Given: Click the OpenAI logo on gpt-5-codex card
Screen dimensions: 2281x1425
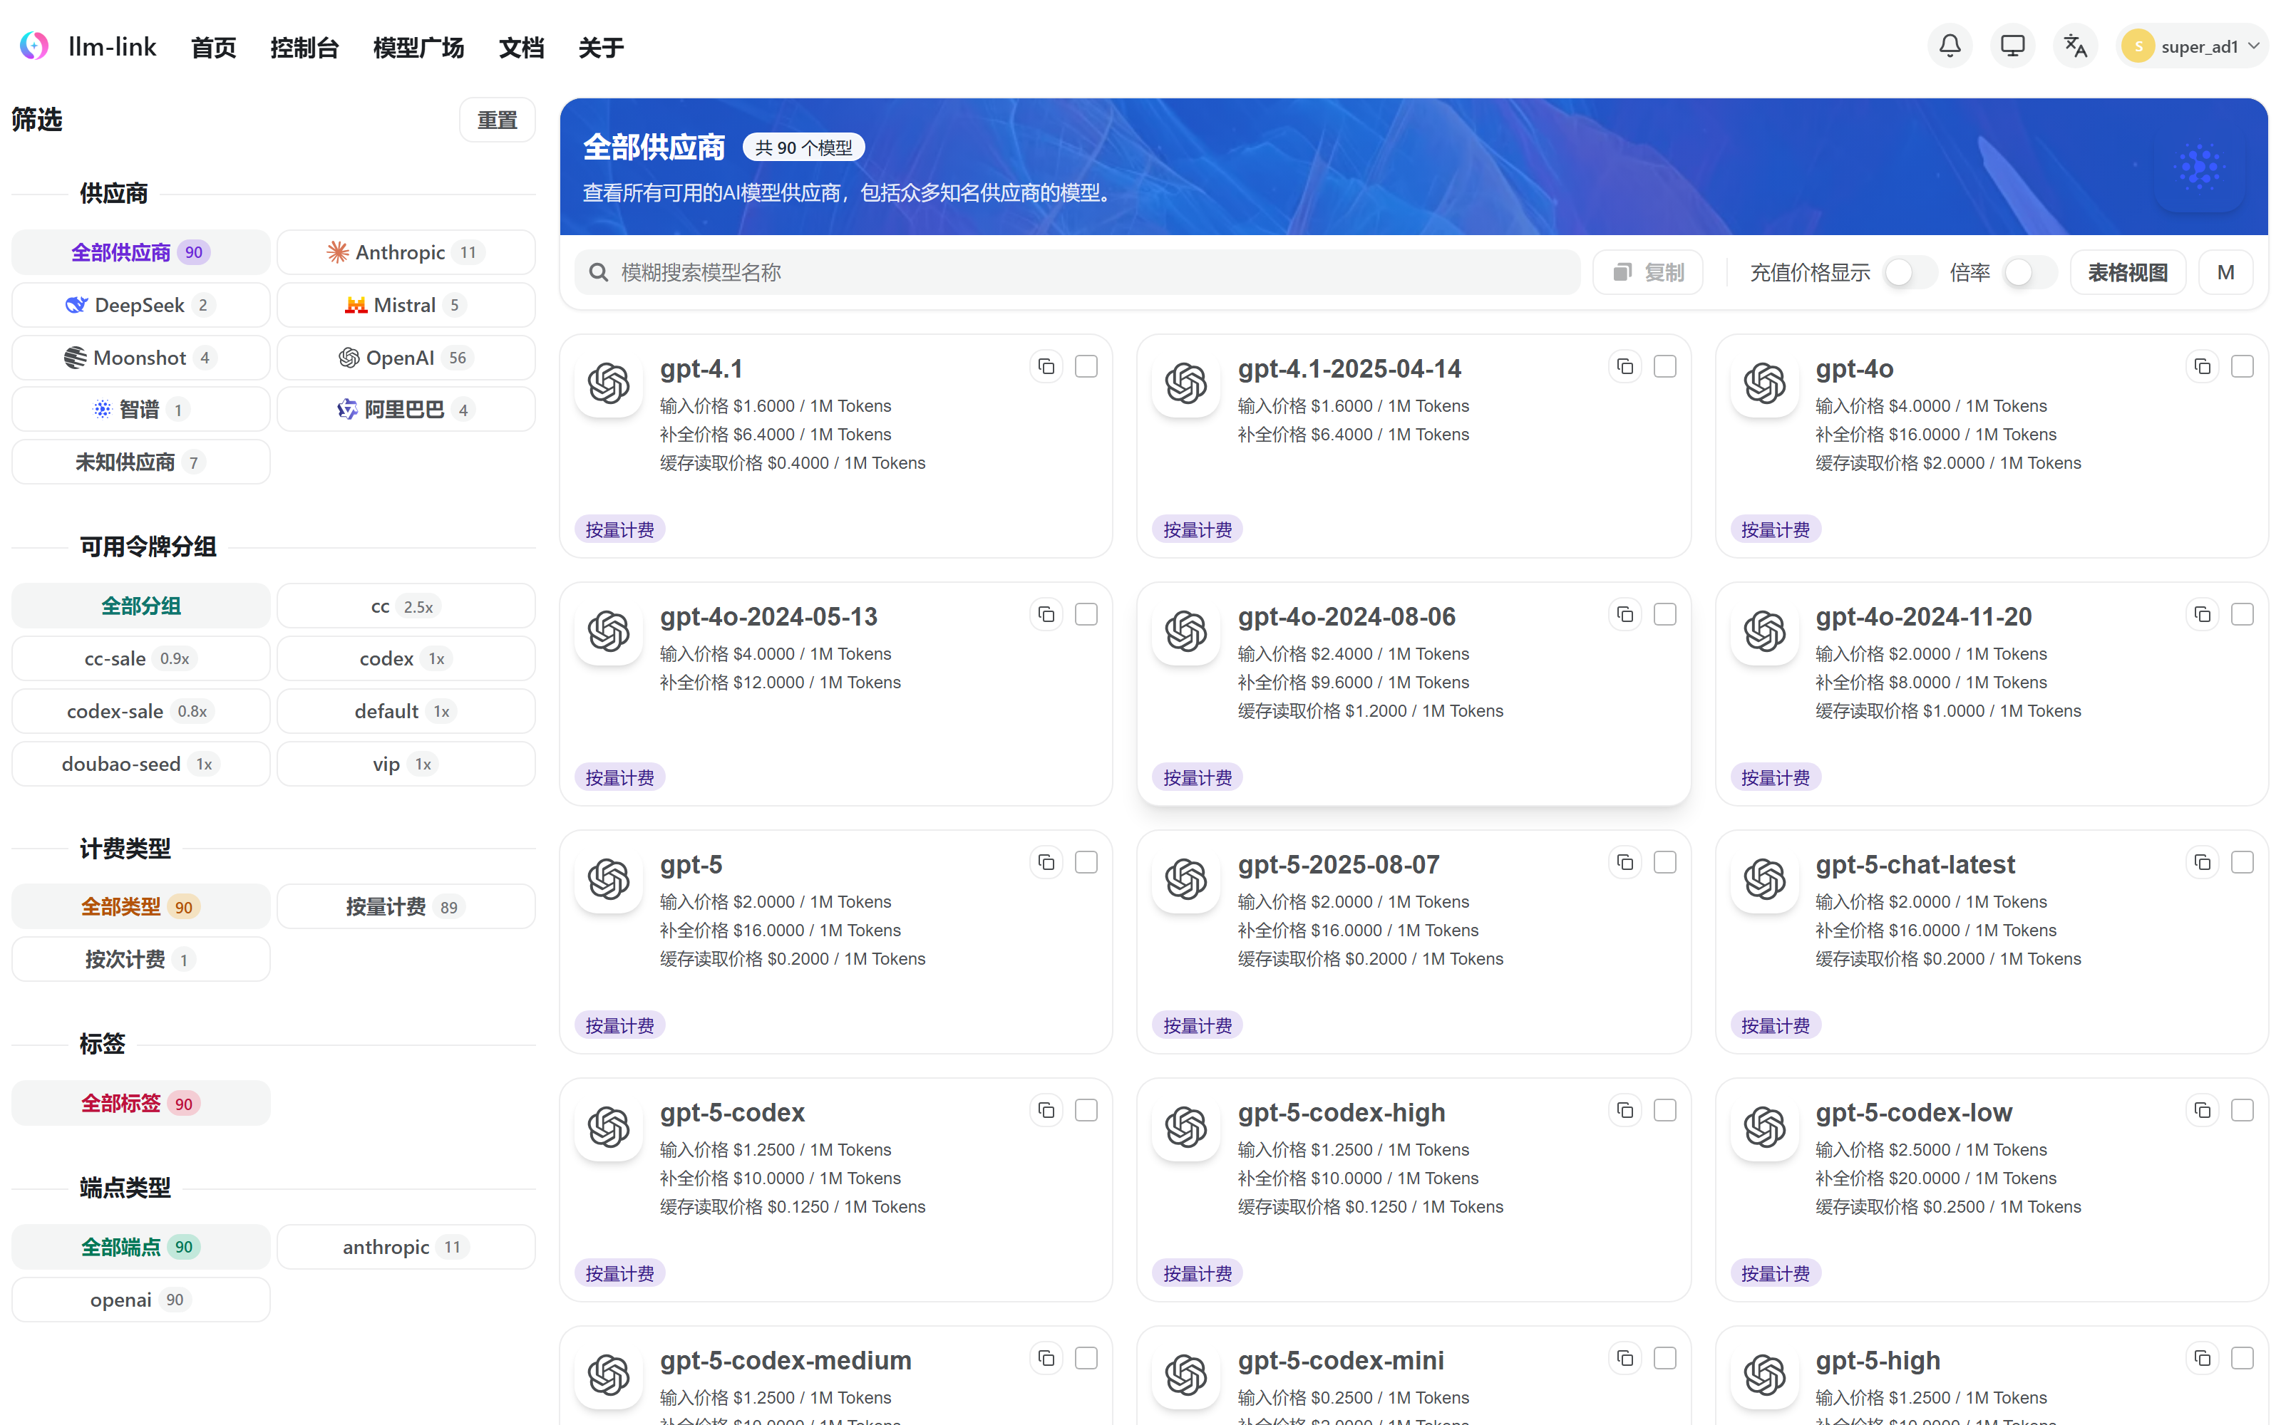Looking at the screenshot, I should (x=609, y=1127).
